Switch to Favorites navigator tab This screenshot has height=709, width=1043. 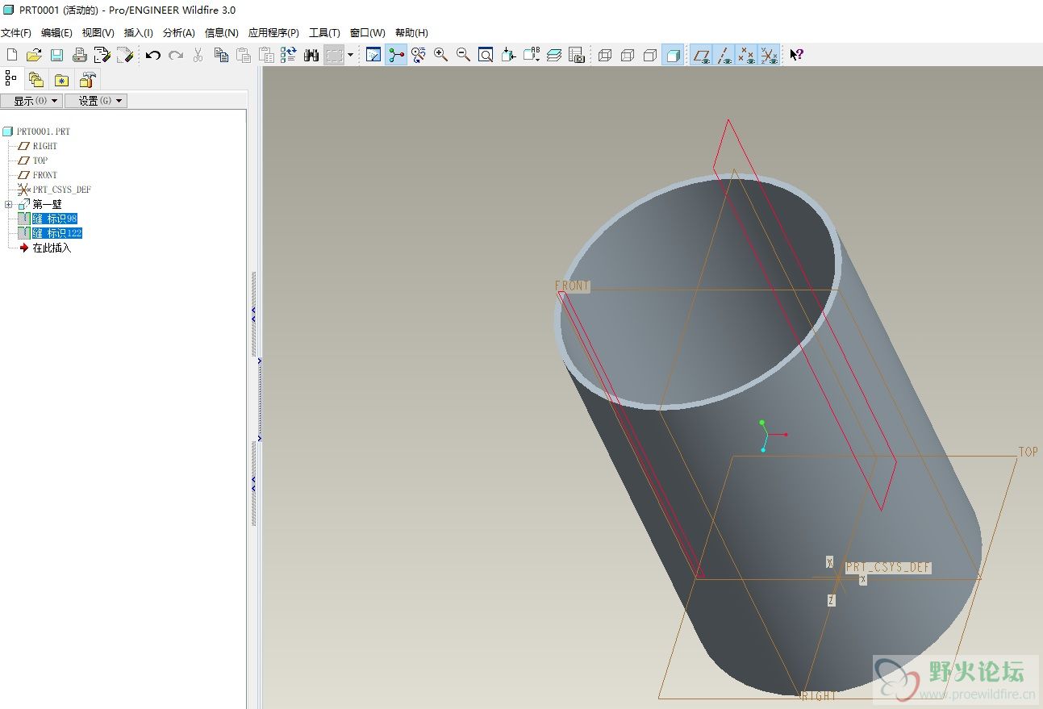61,79
